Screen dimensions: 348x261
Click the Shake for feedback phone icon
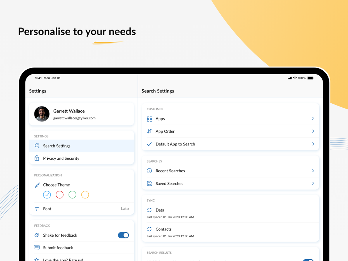pos(37,235)
